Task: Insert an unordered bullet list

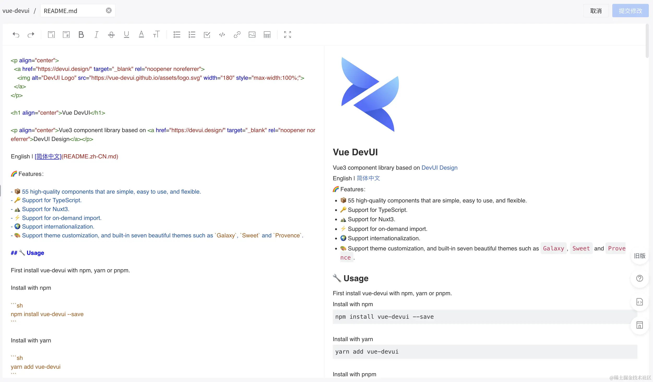Action: 177,35
